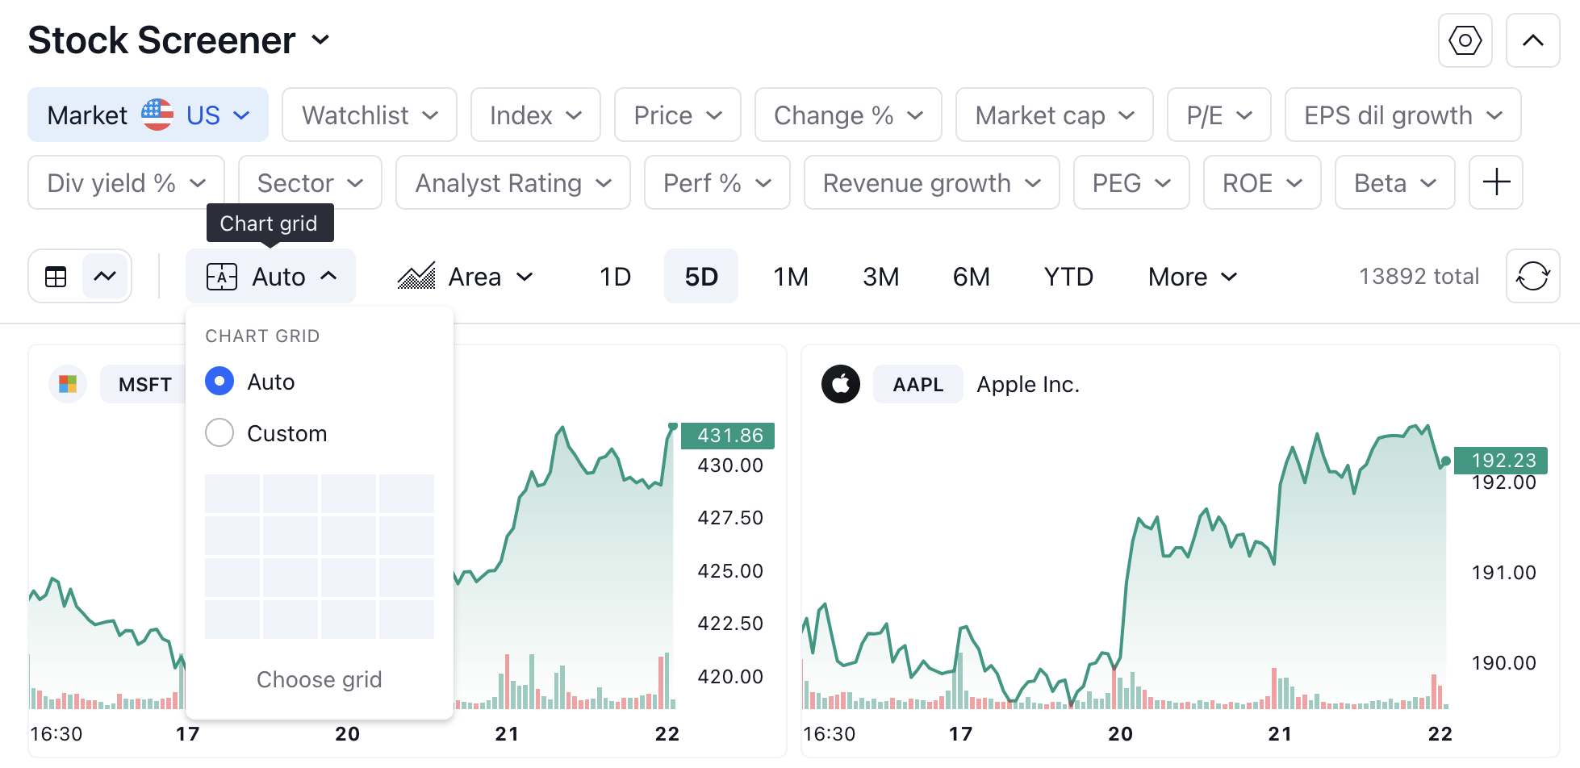The width and height of the screenshot is (1580, 768).
Task: Choose the top-left cell in the grid picker
Action: pyautogui.click(x=232, y=494)
